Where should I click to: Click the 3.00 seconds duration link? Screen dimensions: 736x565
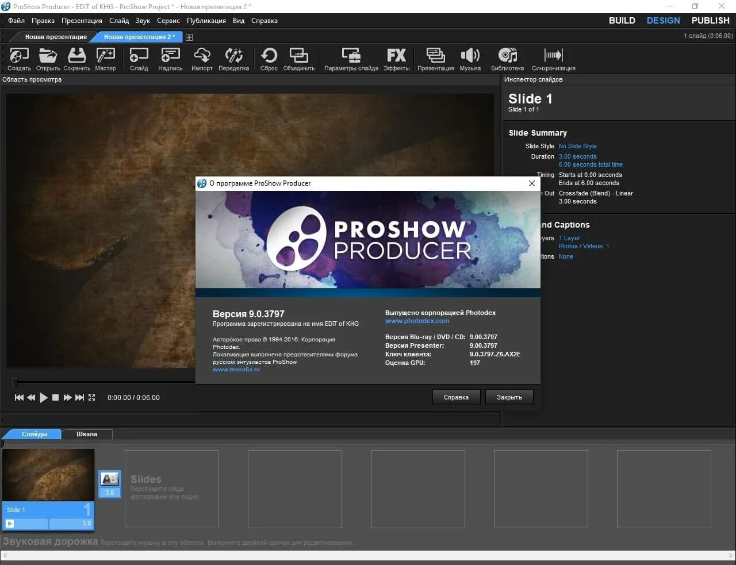tap(578, 156)
